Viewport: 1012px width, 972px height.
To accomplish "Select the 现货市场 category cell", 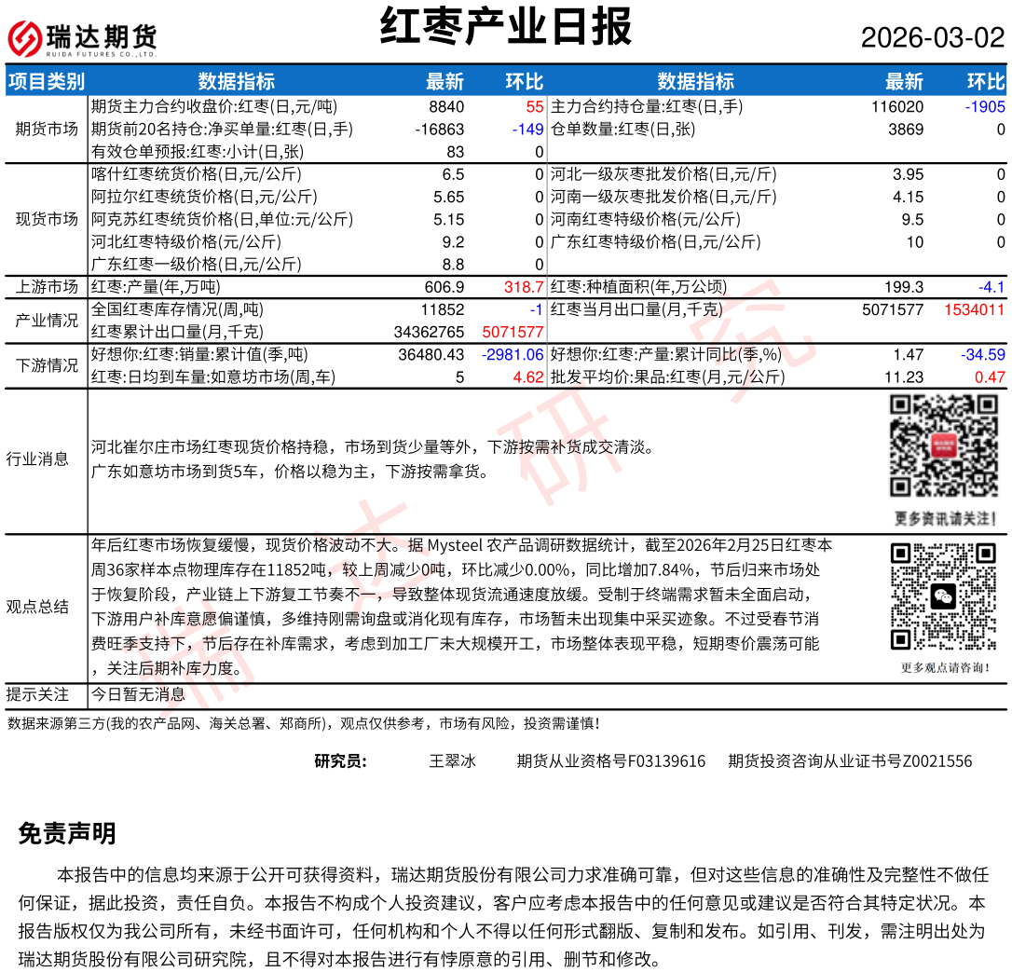I will [47, 219].
